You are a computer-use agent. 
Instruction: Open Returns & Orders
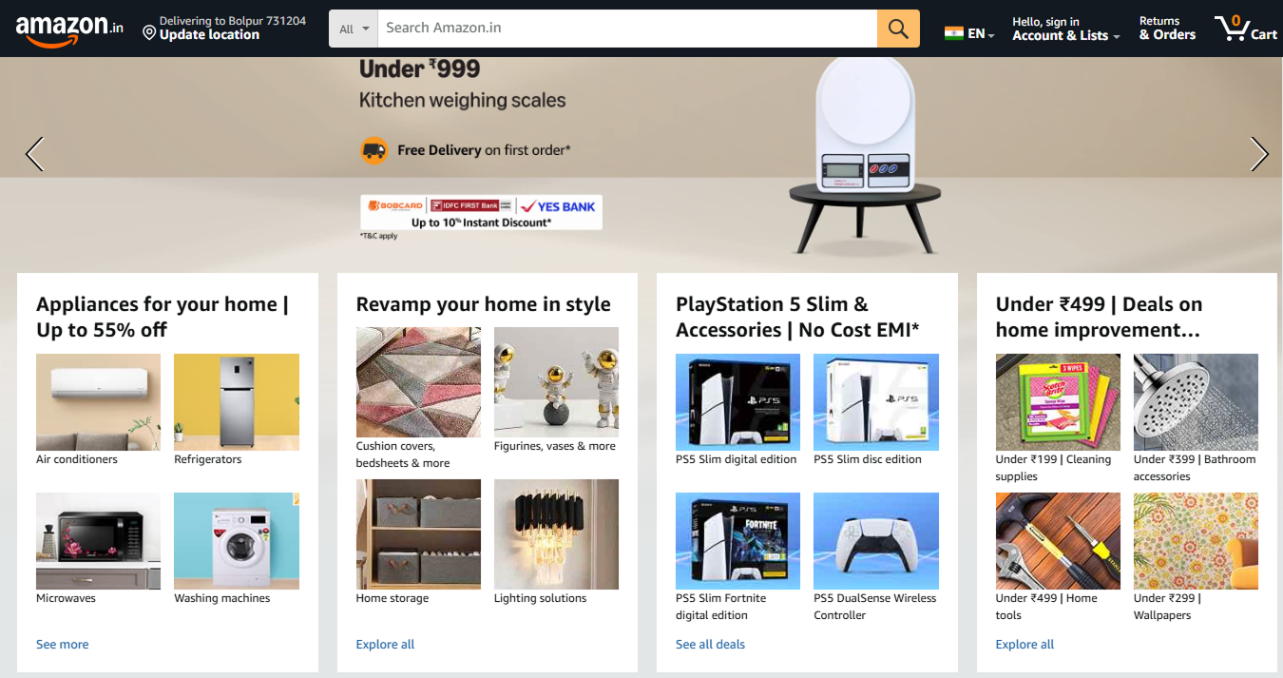coord(1167,29)
